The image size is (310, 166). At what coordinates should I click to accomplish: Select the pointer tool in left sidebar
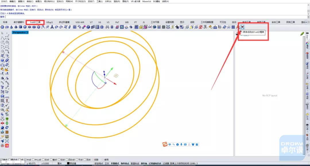(x=2, y=33)
